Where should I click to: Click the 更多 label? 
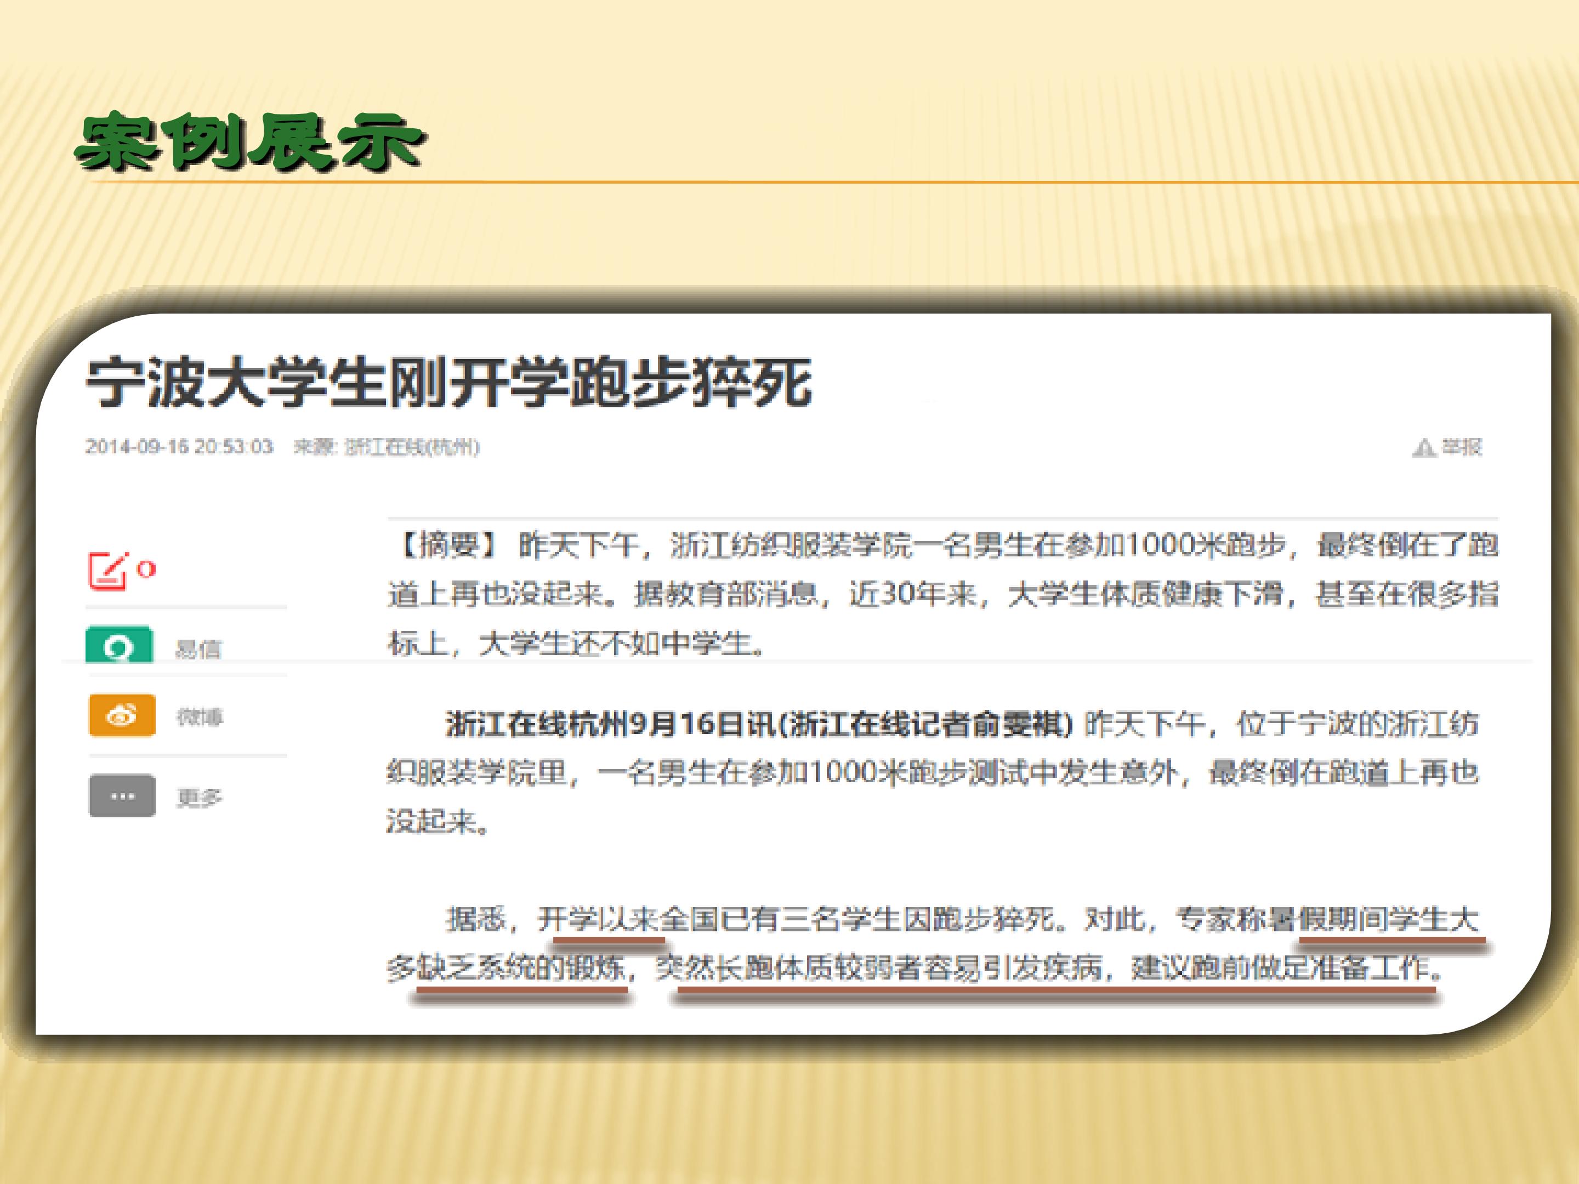[200, 797]
